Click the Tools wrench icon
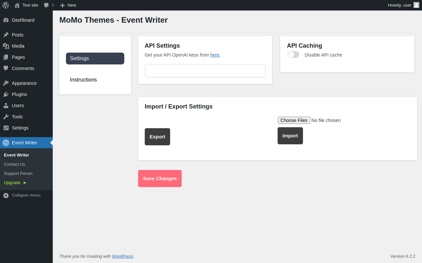The width and height of the screenshot is (422, 263). [x=6, y=117]
